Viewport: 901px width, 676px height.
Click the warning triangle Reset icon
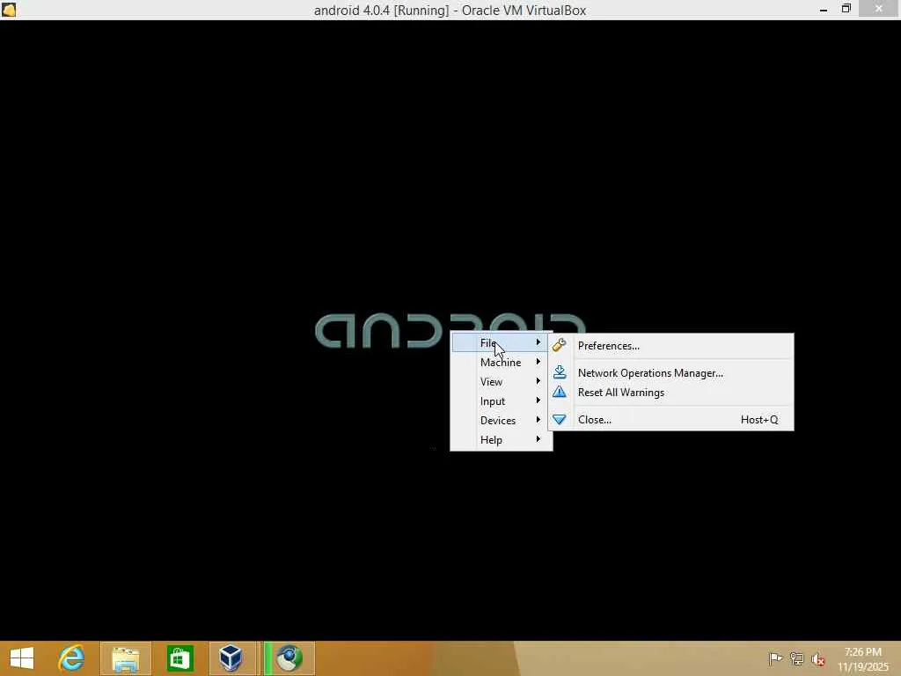[559, 392]
